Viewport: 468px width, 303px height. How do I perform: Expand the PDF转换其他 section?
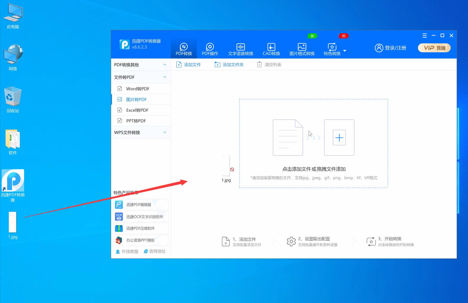coord(141,65)
